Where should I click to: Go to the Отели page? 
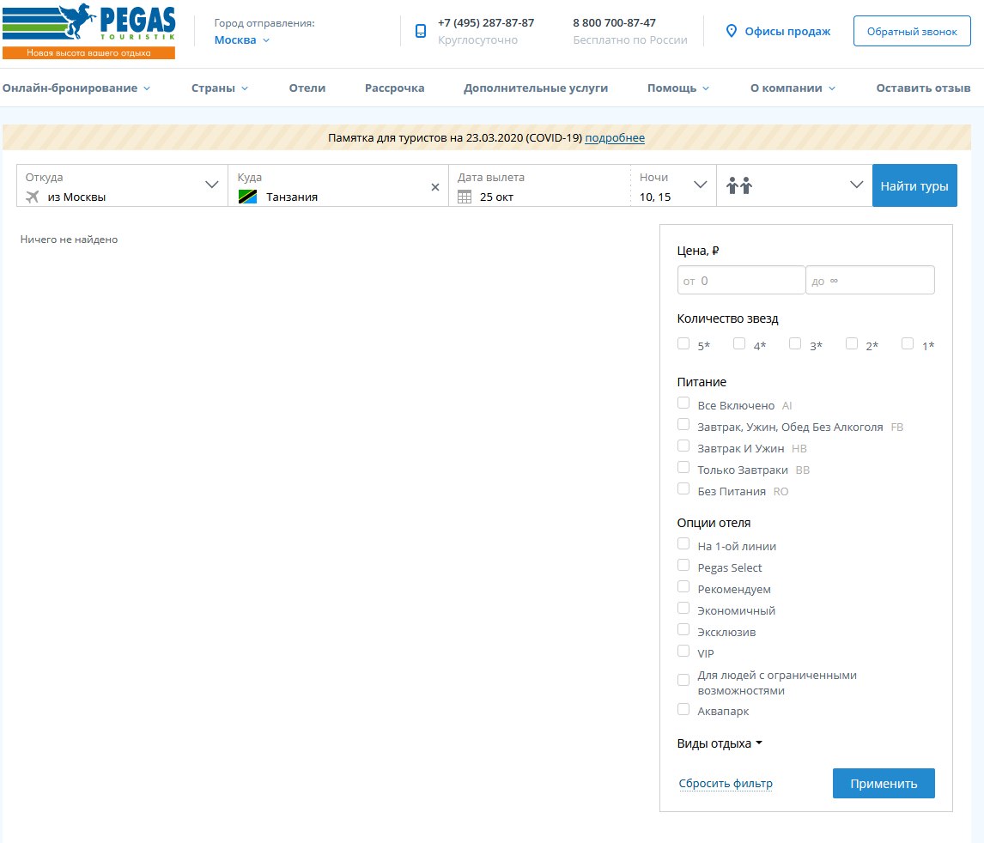(x=307, y=88)
